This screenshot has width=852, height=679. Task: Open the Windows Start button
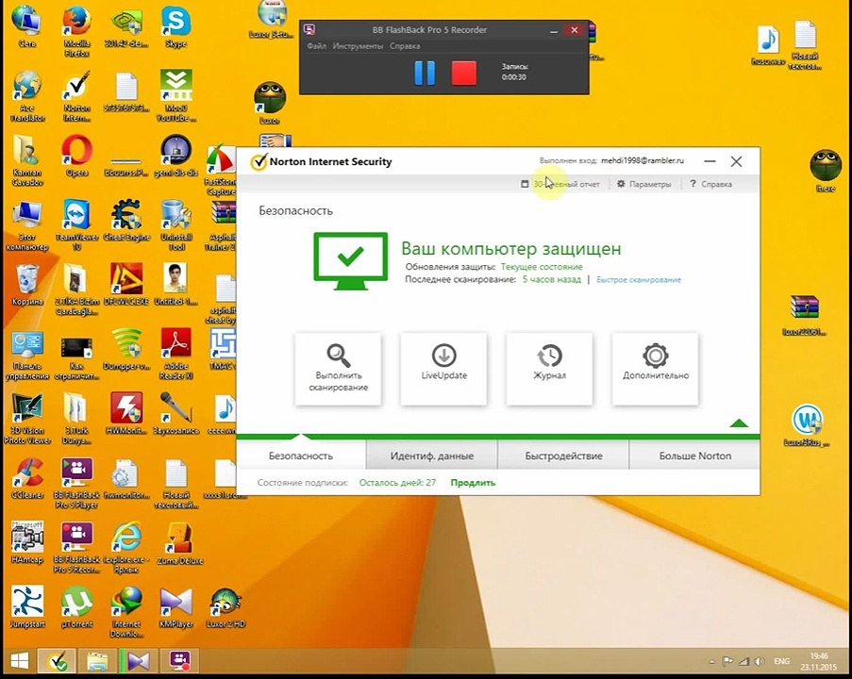19,661
